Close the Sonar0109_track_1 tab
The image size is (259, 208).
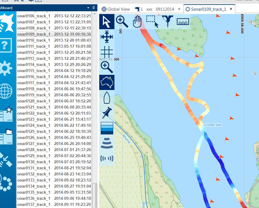(231, 9)
